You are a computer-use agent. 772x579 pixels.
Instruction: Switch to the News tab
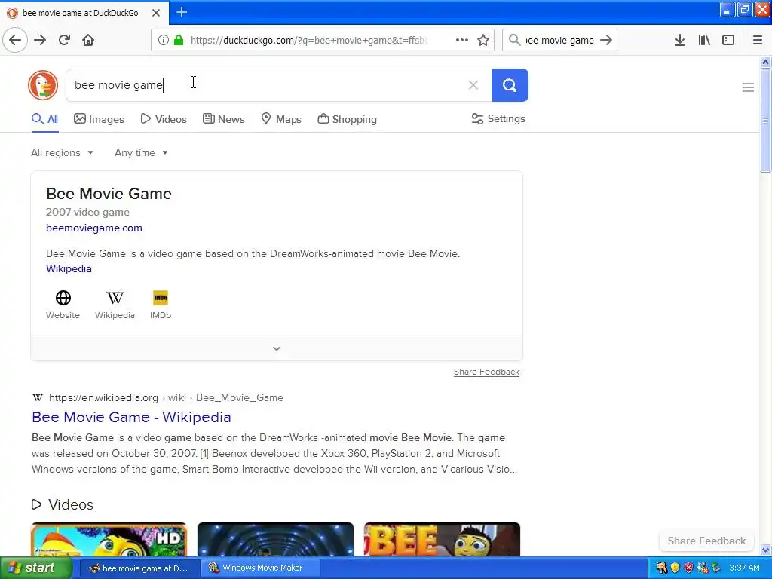[x=223, y=119]
